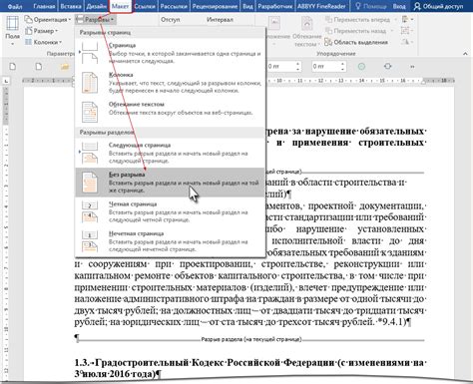Click the Следующая страница break icon
Viewport: 473px width, 384px height.
point(90,153)
